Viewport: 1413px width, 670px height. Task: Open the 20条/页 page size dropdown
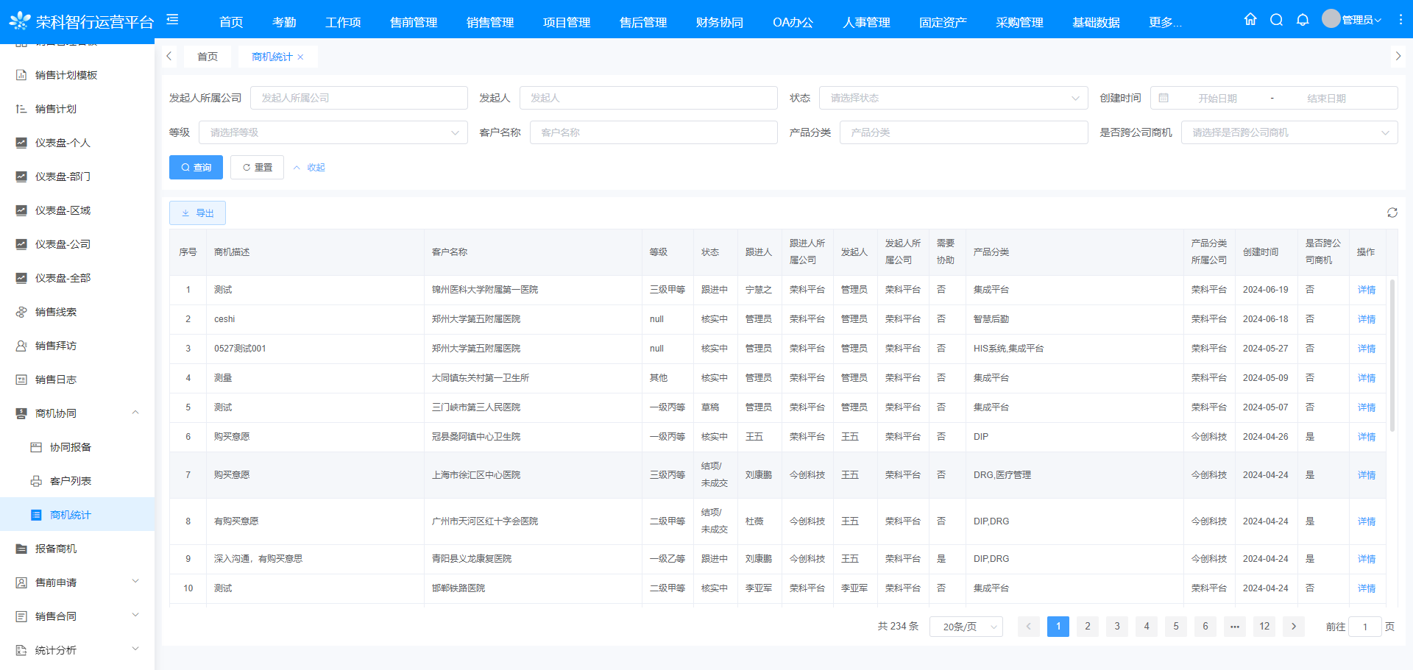[x=966, y=627]
